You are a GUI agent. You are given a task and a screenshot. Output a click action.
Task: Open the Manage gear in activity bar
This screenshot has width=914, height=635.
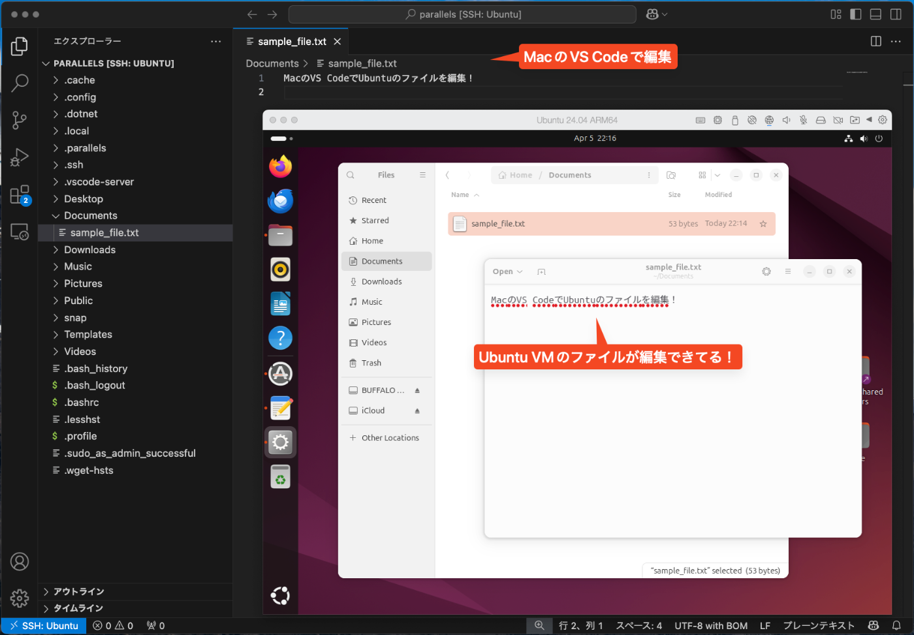tap(20, 598)
